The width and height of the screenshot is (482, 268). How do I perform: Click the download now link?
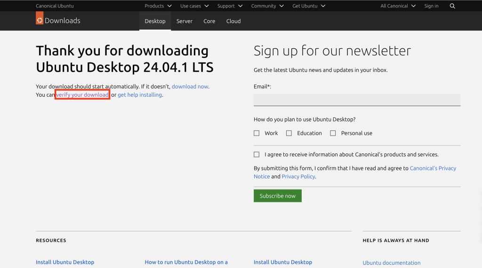point(190,86)
